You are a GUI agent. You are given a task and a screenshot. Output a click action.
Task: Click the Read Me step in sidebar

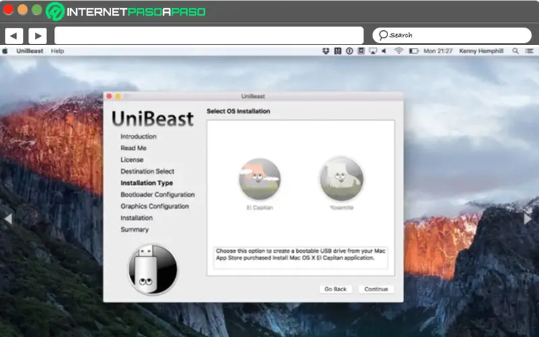[x=133, y=148]
